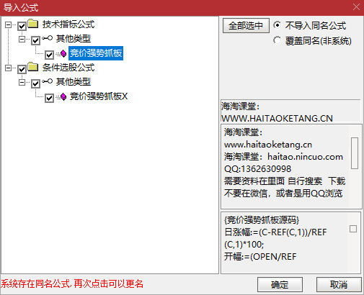Uncheck the 技术指标公式 checkbox
The width and height of the screenshot is (364, 295).
tap(22, 26)
